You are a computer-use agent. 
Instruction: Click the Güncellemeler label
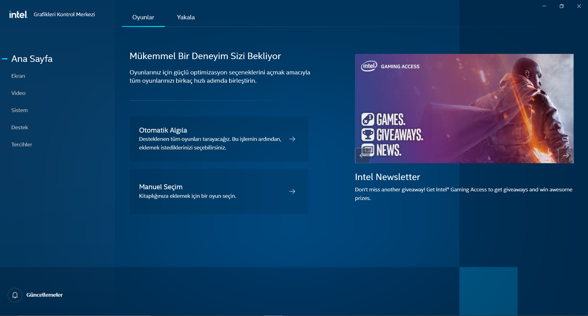45,295
